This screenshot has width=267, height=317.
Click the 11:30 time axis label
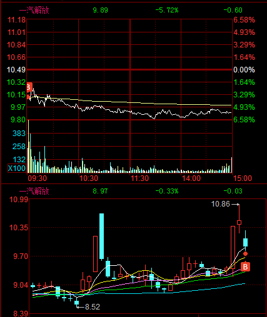pyautogui.click(x=139, y=178)
